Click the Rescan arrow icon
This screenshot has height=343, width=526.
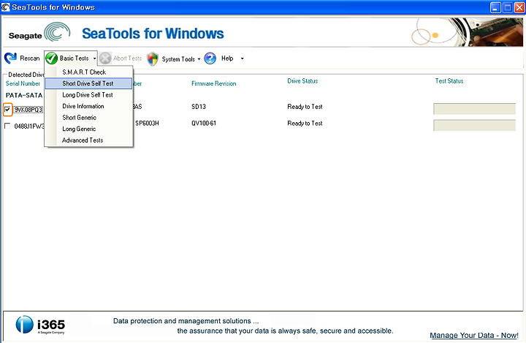pyautogui.click(x=10, y=58)
